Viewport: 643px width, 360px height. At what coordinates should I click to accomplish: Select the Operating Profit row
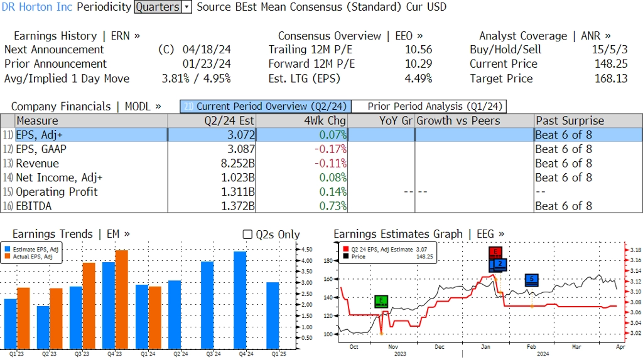click(x=321, y=192)
